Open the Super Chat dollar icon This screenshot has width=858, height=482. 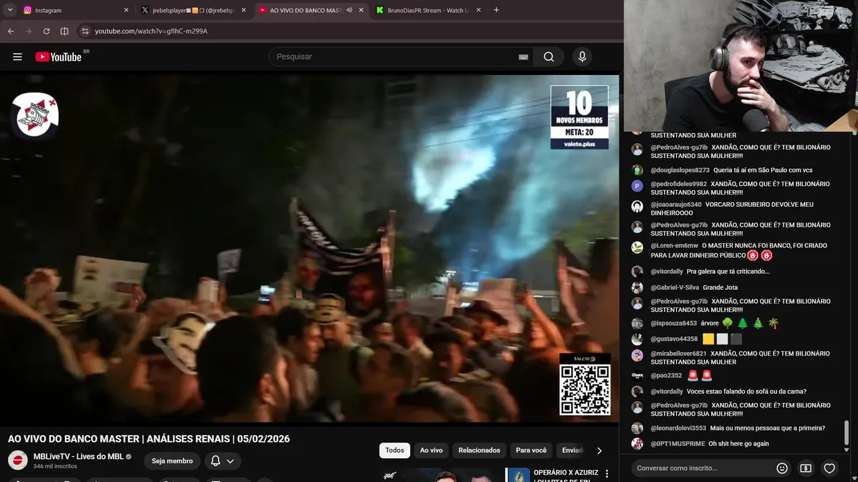[806, 468]
